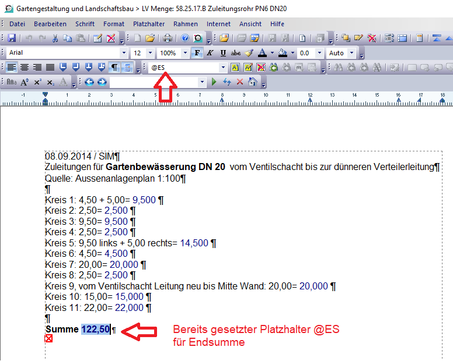Toggle Bold (F) formatting
453x361 pixels.
197,53
